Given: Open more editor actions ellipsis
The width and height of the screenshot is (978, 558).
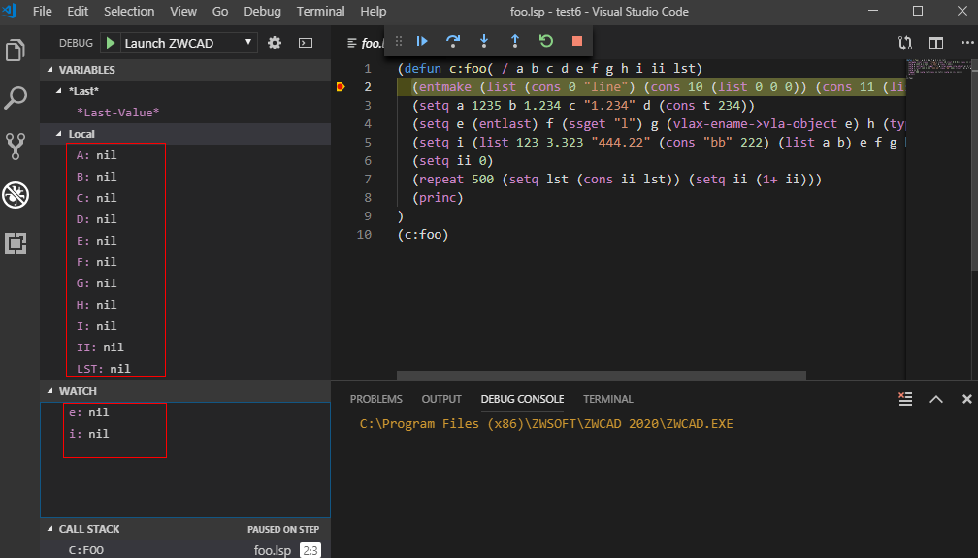Looking at the screenshot, I should pos(966,43).
